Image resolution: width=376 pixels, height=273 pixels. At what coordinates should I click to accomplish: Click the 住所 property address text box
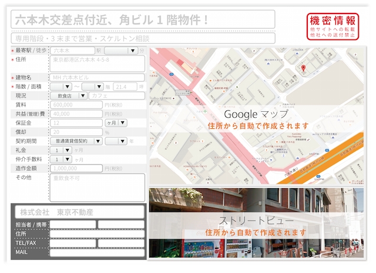pyautogui.click(x=98, y=64)
